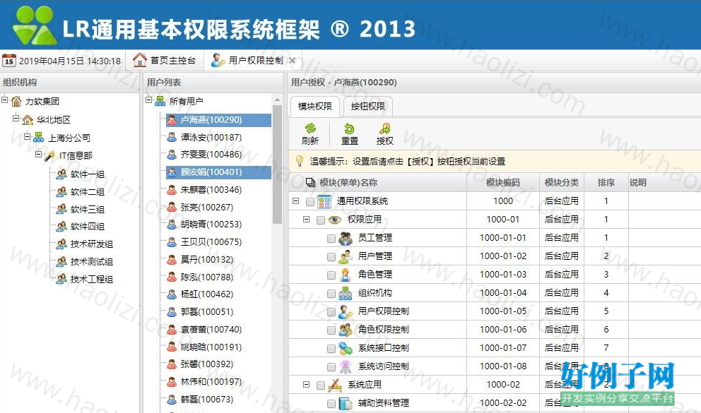Select user 张亮(100267)

point(207,207)
